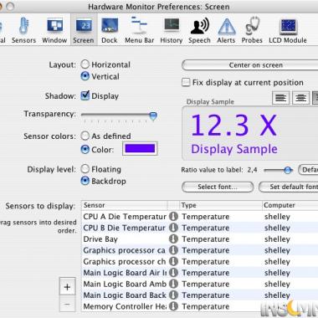The image size is (318, 318).
Task: Select Memory Controller He row text
Action: (x=125, y=306)
